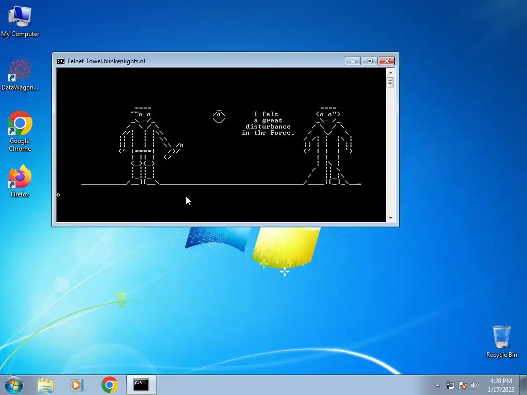
Task: Open Action Center flag tray icon
Action: [463, 385]
